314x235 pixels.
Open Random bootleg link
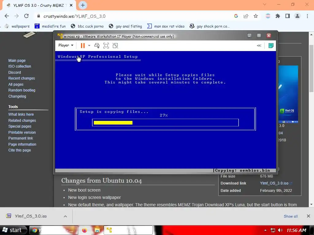pos(22,90)
